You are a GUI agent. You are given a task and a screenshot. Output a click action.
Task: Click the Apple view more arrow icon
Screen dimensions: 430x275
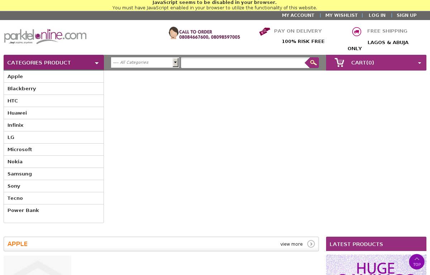click(x=311, y=244)
